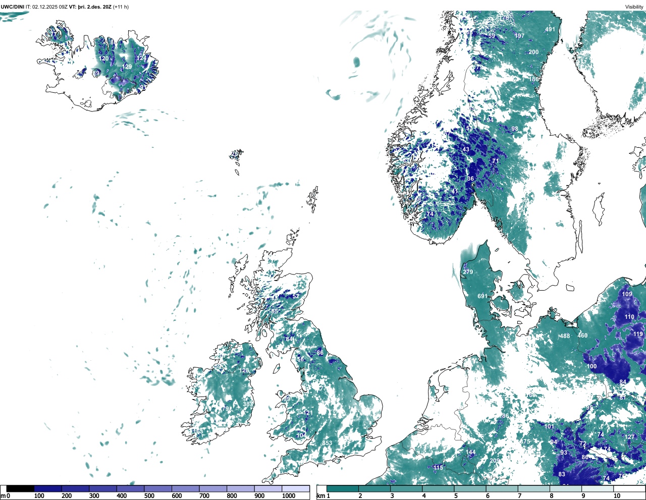Click the black 0–100 m legend swatch
The height and width of the screenshot is (500, 646).
coord(21,488)
